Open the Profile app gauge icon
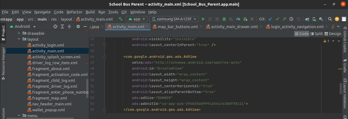This screenshot has width=348, height=119. click(x=238, y=19)
